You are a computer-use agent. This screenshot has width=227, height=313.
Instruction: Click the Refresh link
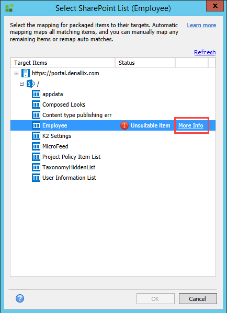pyautogui.click(x=205, y=52)
